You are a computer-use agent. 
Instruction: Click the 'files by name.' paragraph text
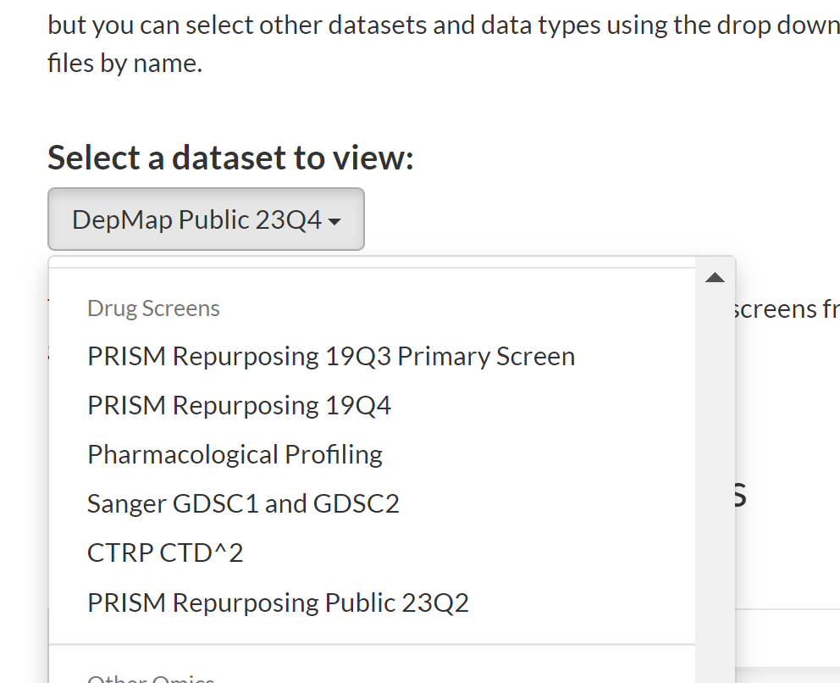pyautogui.click(x=124, y=64)
